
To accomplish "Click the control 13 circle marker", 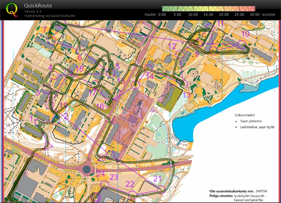I will 184,83.
